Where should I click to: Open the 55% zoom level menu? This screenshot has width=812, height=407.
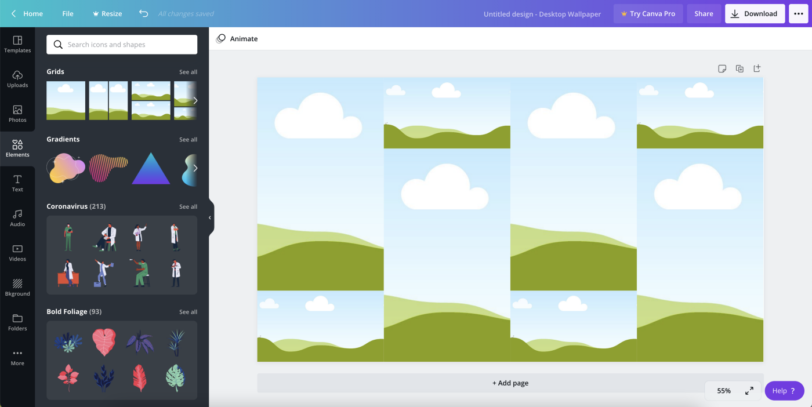click(724, 391)
